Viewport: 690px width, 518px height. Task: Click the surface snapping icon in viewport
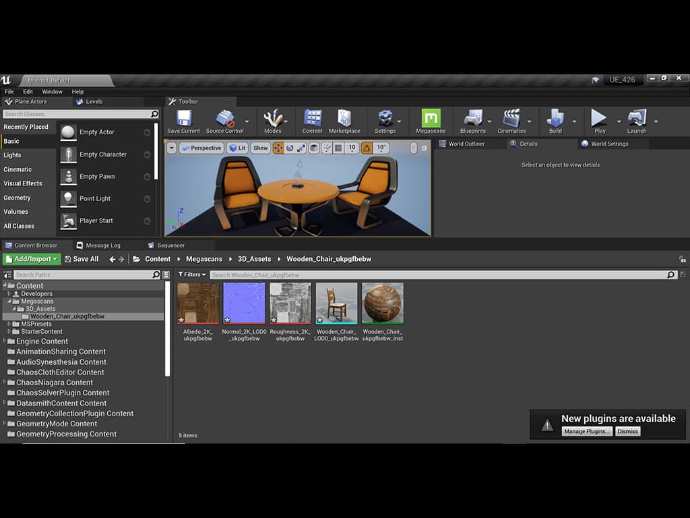tap(327, 148)
